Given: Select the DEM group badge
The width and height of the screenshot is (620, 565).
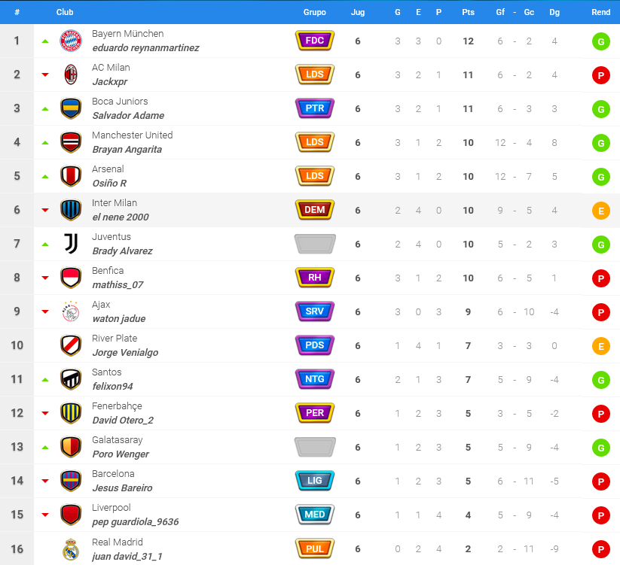Looking at the screenshot, I should pyautogui.click(x=315, y=210).
